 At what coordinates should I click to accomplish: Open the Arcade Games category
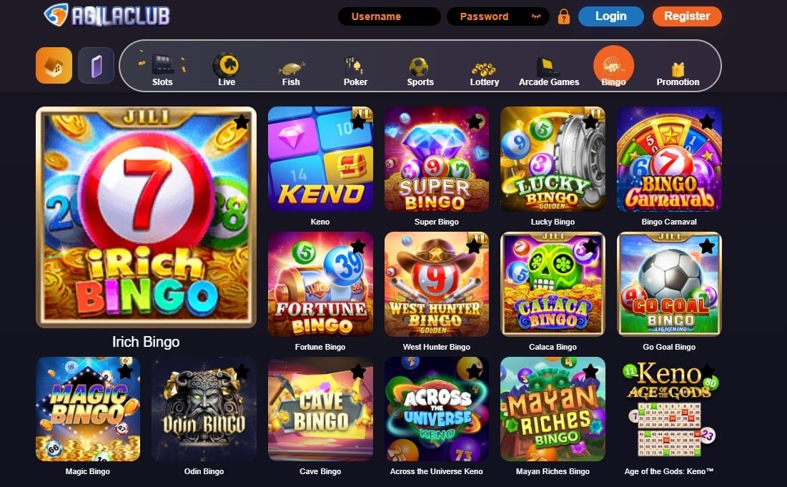[x=548, y=72]
